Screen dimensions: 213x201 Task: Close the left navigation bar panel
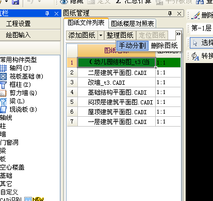(x=56, y=13)
